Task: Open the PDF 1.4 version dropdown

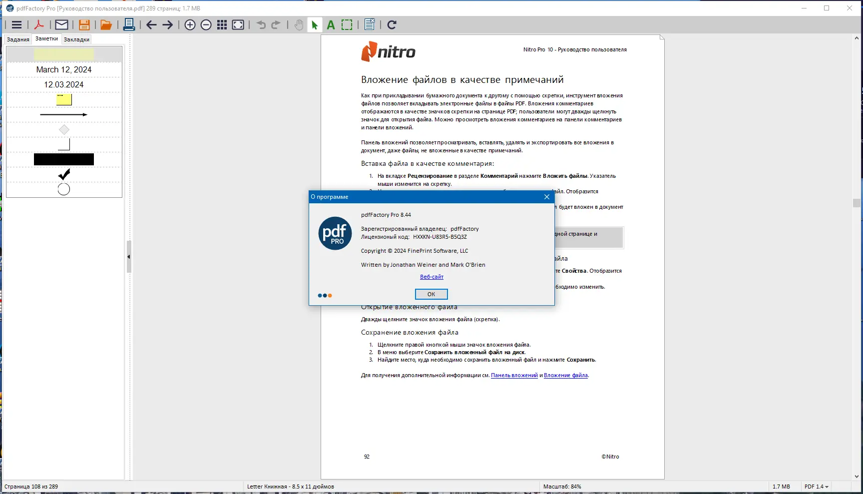Action: (x=817, y=487)
